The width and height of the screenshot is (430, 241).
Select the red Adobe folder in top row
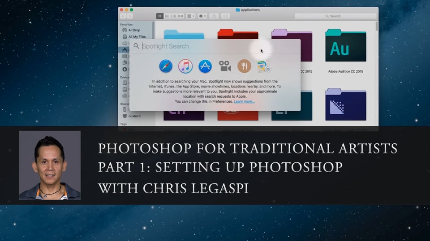pos(238,34)
